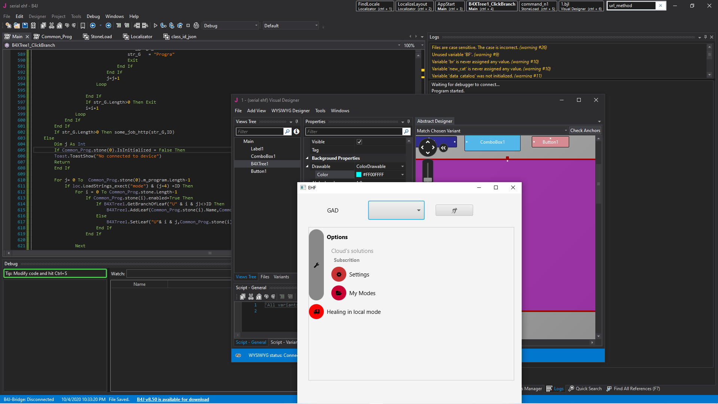
Task: Click the Views Tree info icon
Action: point(296,132)
